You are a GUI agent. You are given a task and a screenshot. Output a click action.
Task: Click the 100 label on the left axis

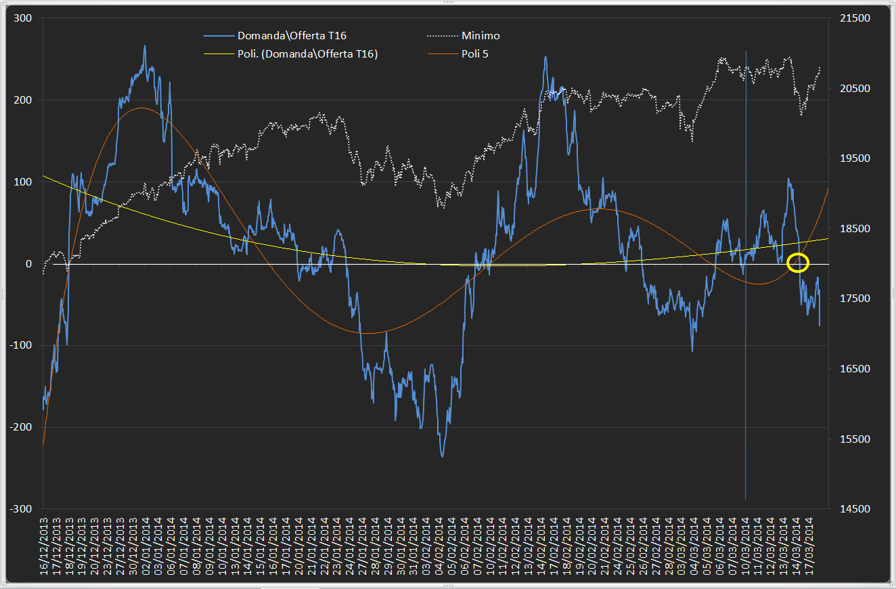(24, 182)
